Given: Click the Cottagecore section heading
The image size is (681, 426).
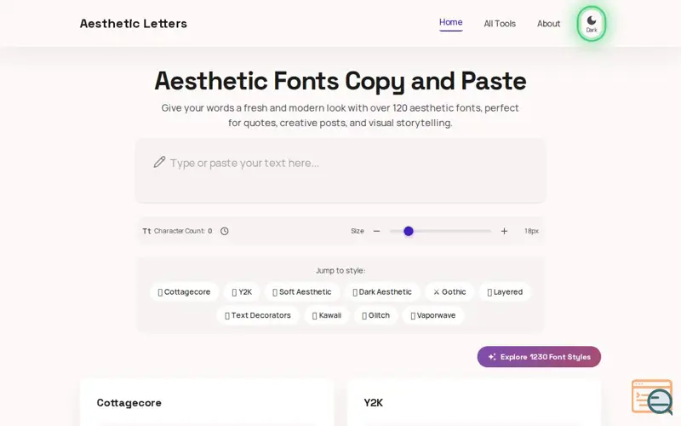Looking at the screenshot, I should (129, 403).
